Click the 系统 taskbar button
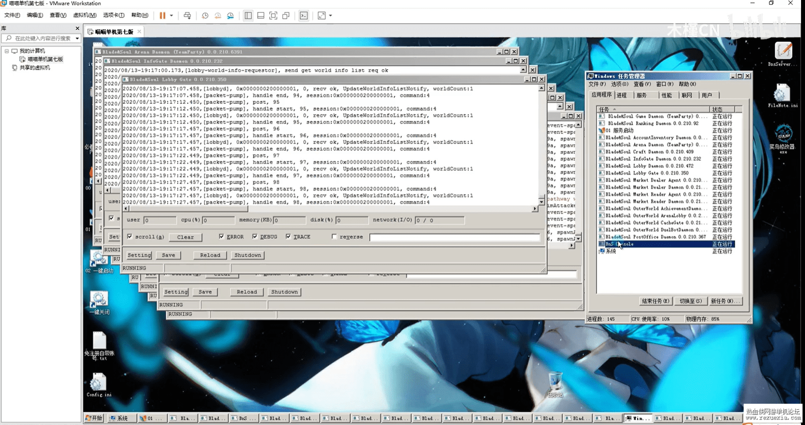The height and width of the screenshot is (425, 805). coord(122,418)
